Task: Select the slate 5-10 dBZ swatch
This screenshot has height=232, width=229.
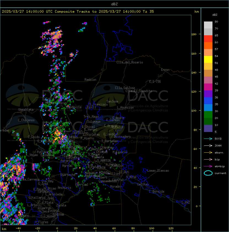Action: pos(208,128)
